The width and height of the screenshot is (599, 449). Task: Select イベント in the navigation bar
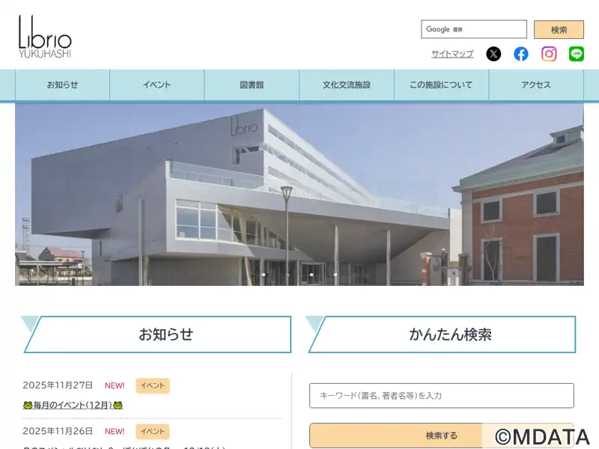[x=157, y=85]
